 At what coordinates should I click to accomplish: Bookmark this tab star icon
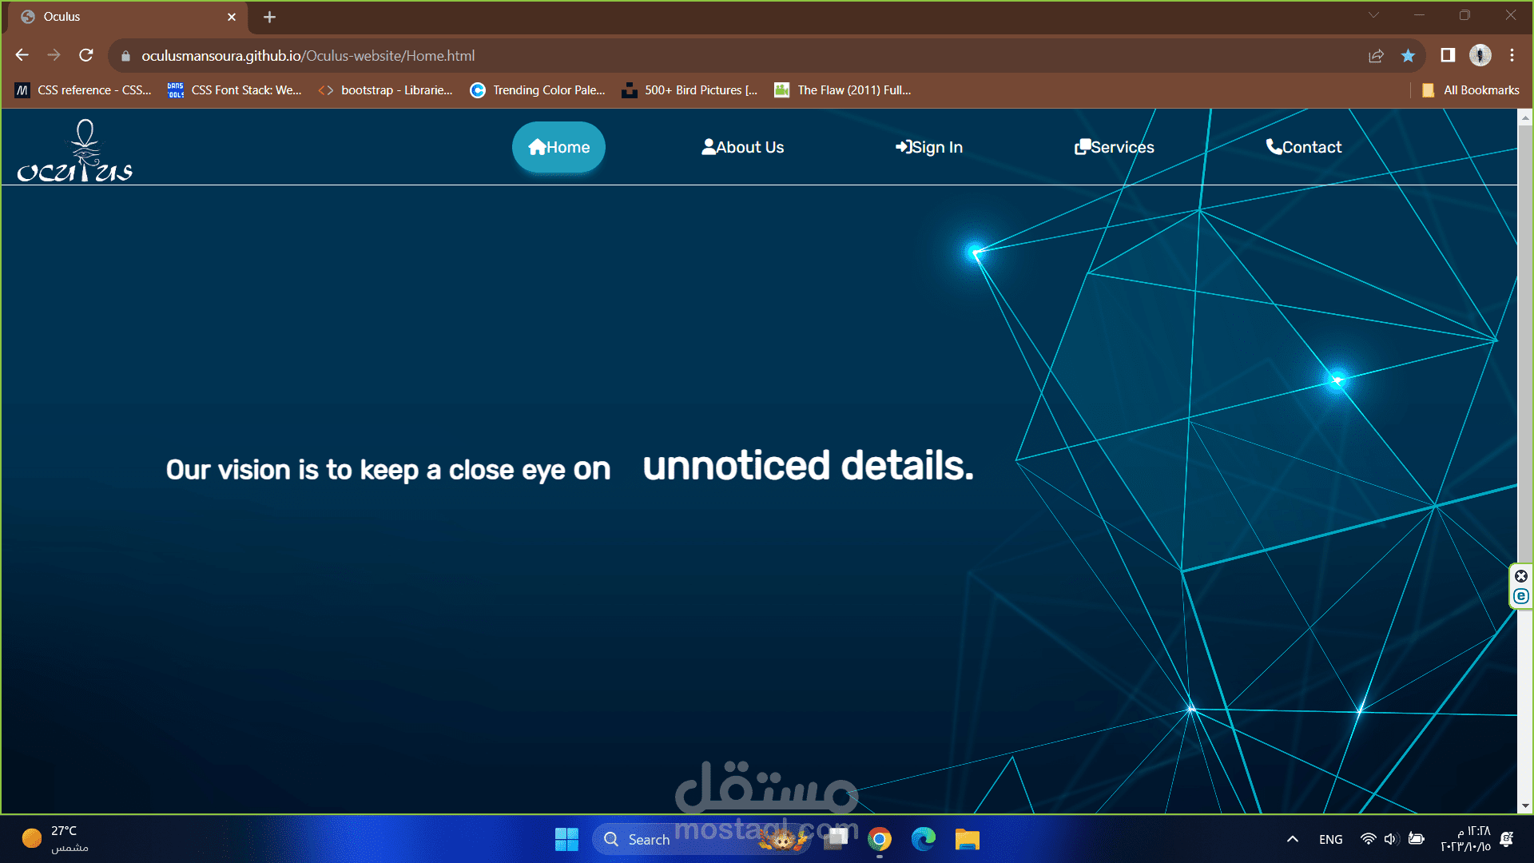(1408, 56)
